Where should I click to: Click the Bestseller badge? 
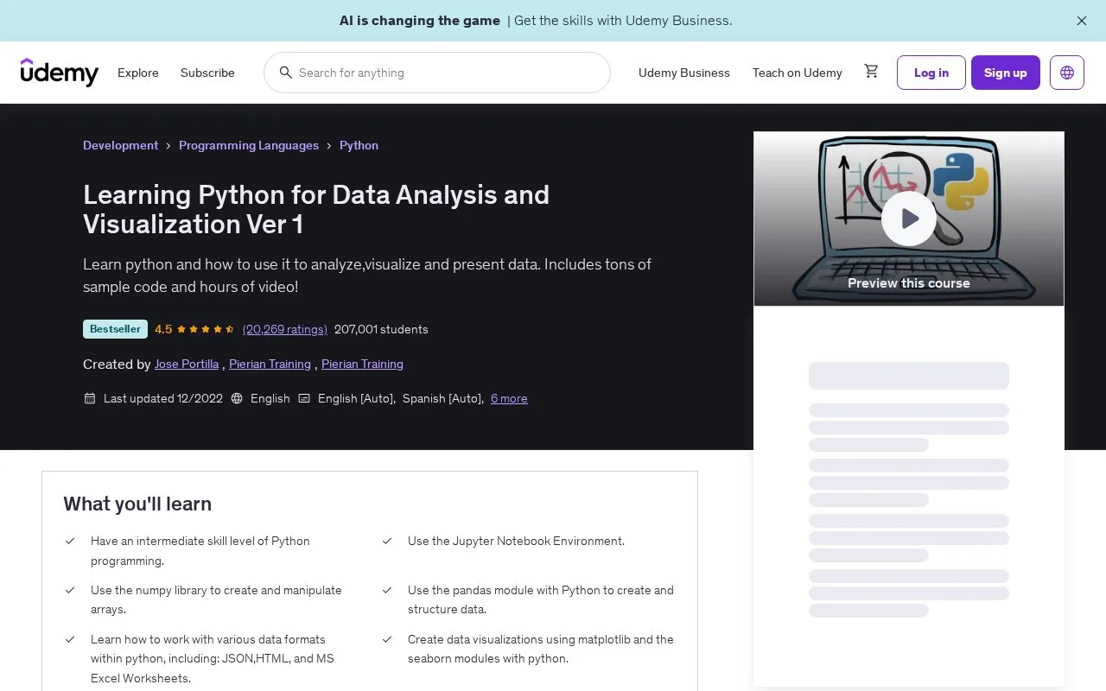pos(115,329)
